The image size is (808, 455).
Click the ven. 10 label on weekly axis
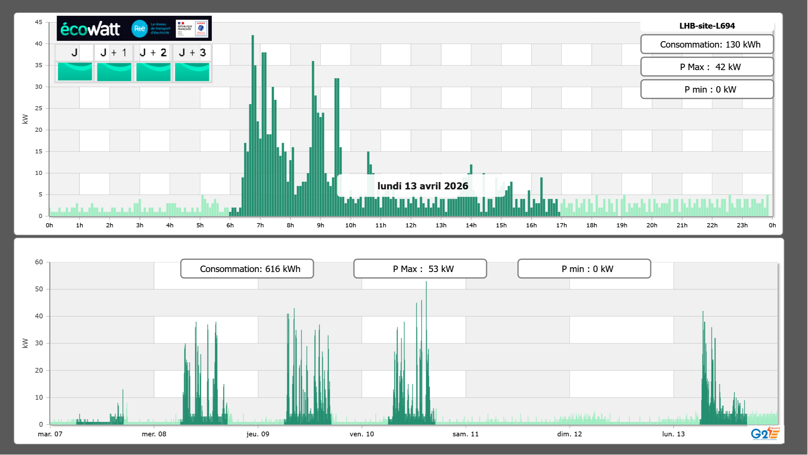pyautogui.click(x=362, y=434)
